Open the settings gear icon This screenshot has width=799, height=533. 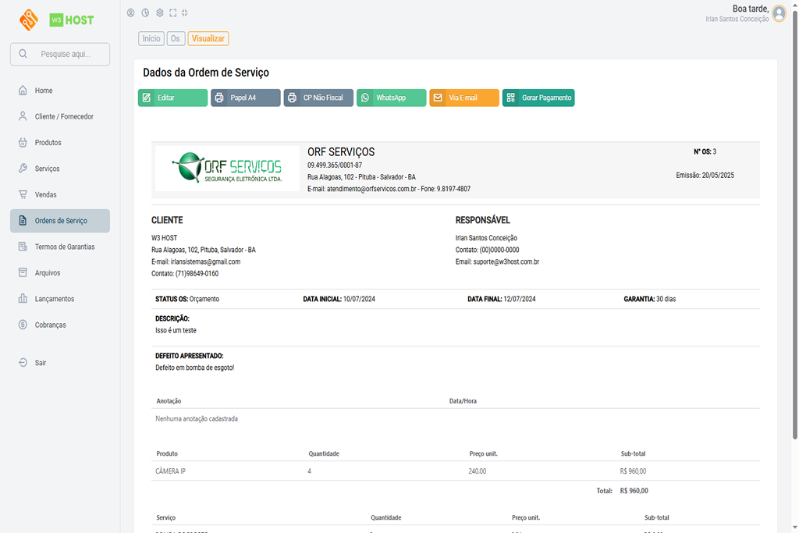click(159, 12)
